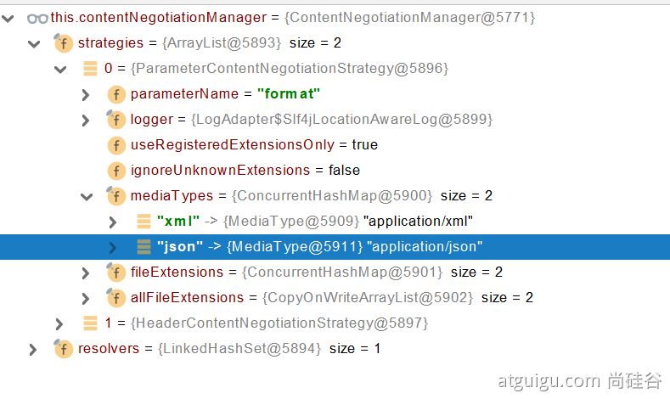Image resolution: width=670 pixels, height=399 pixels.
Task: Click the glasses watch icon beside contentNegotiationManager
Action: [x=37, y=17]
